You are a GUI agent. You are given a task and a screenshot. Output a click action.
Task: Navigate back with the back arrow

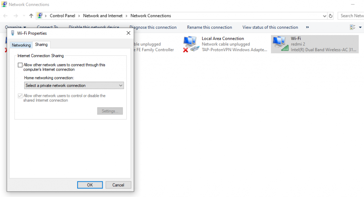pos(5,16)
